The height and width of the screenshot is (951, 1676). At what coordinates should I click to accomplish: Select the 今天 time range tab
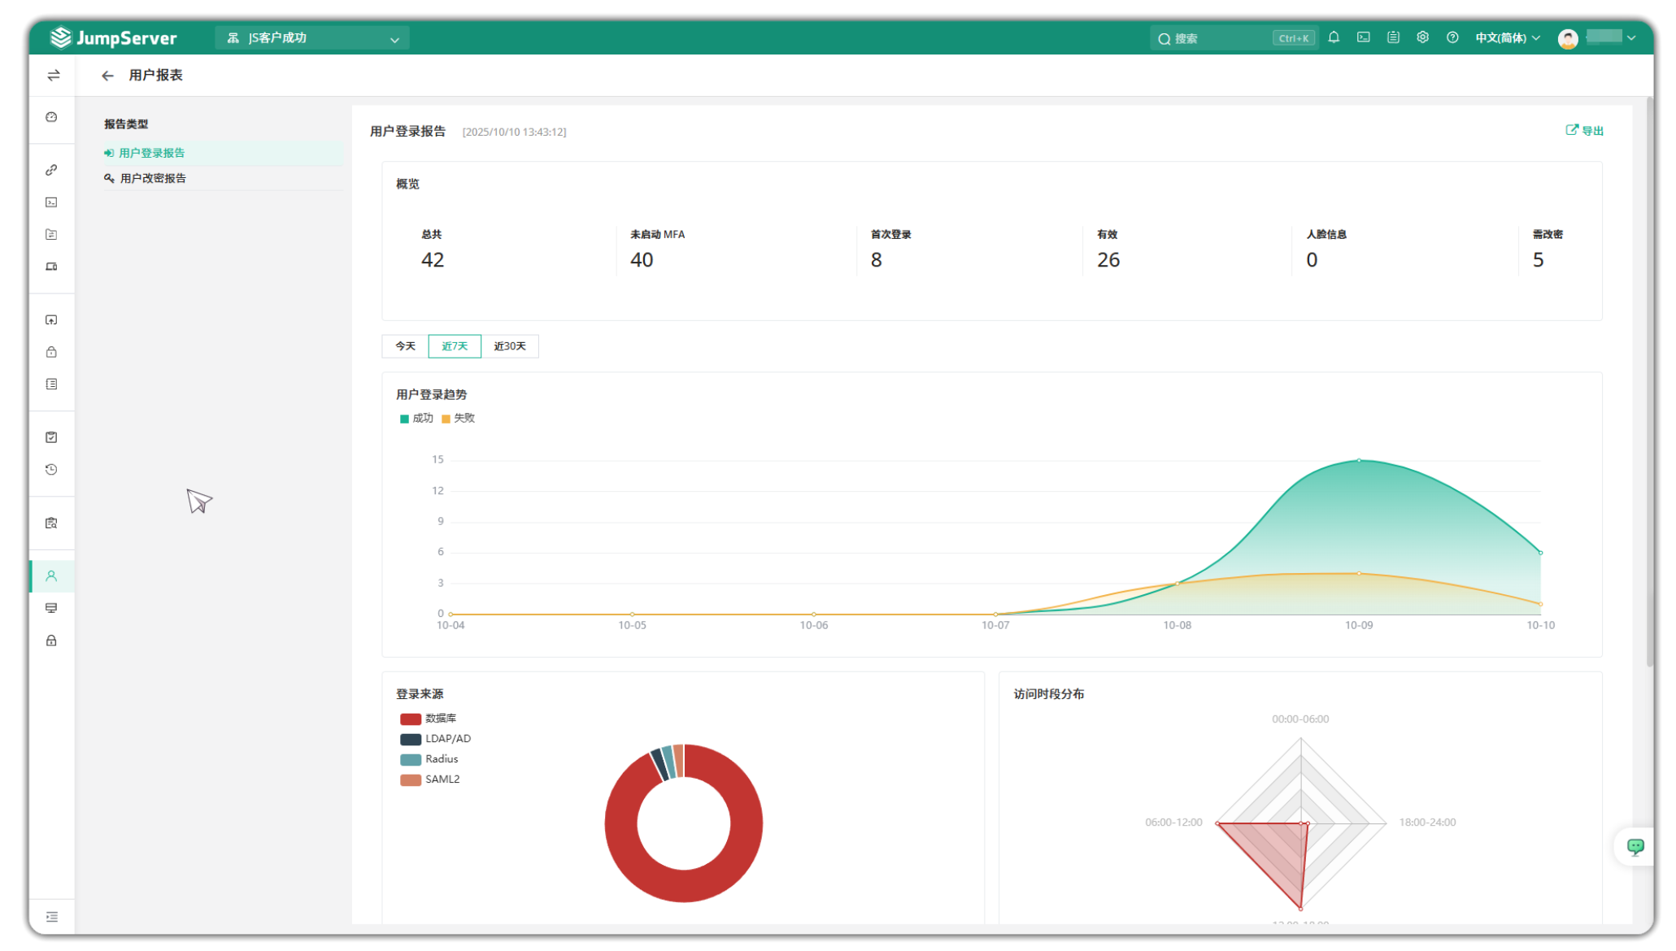405,346
